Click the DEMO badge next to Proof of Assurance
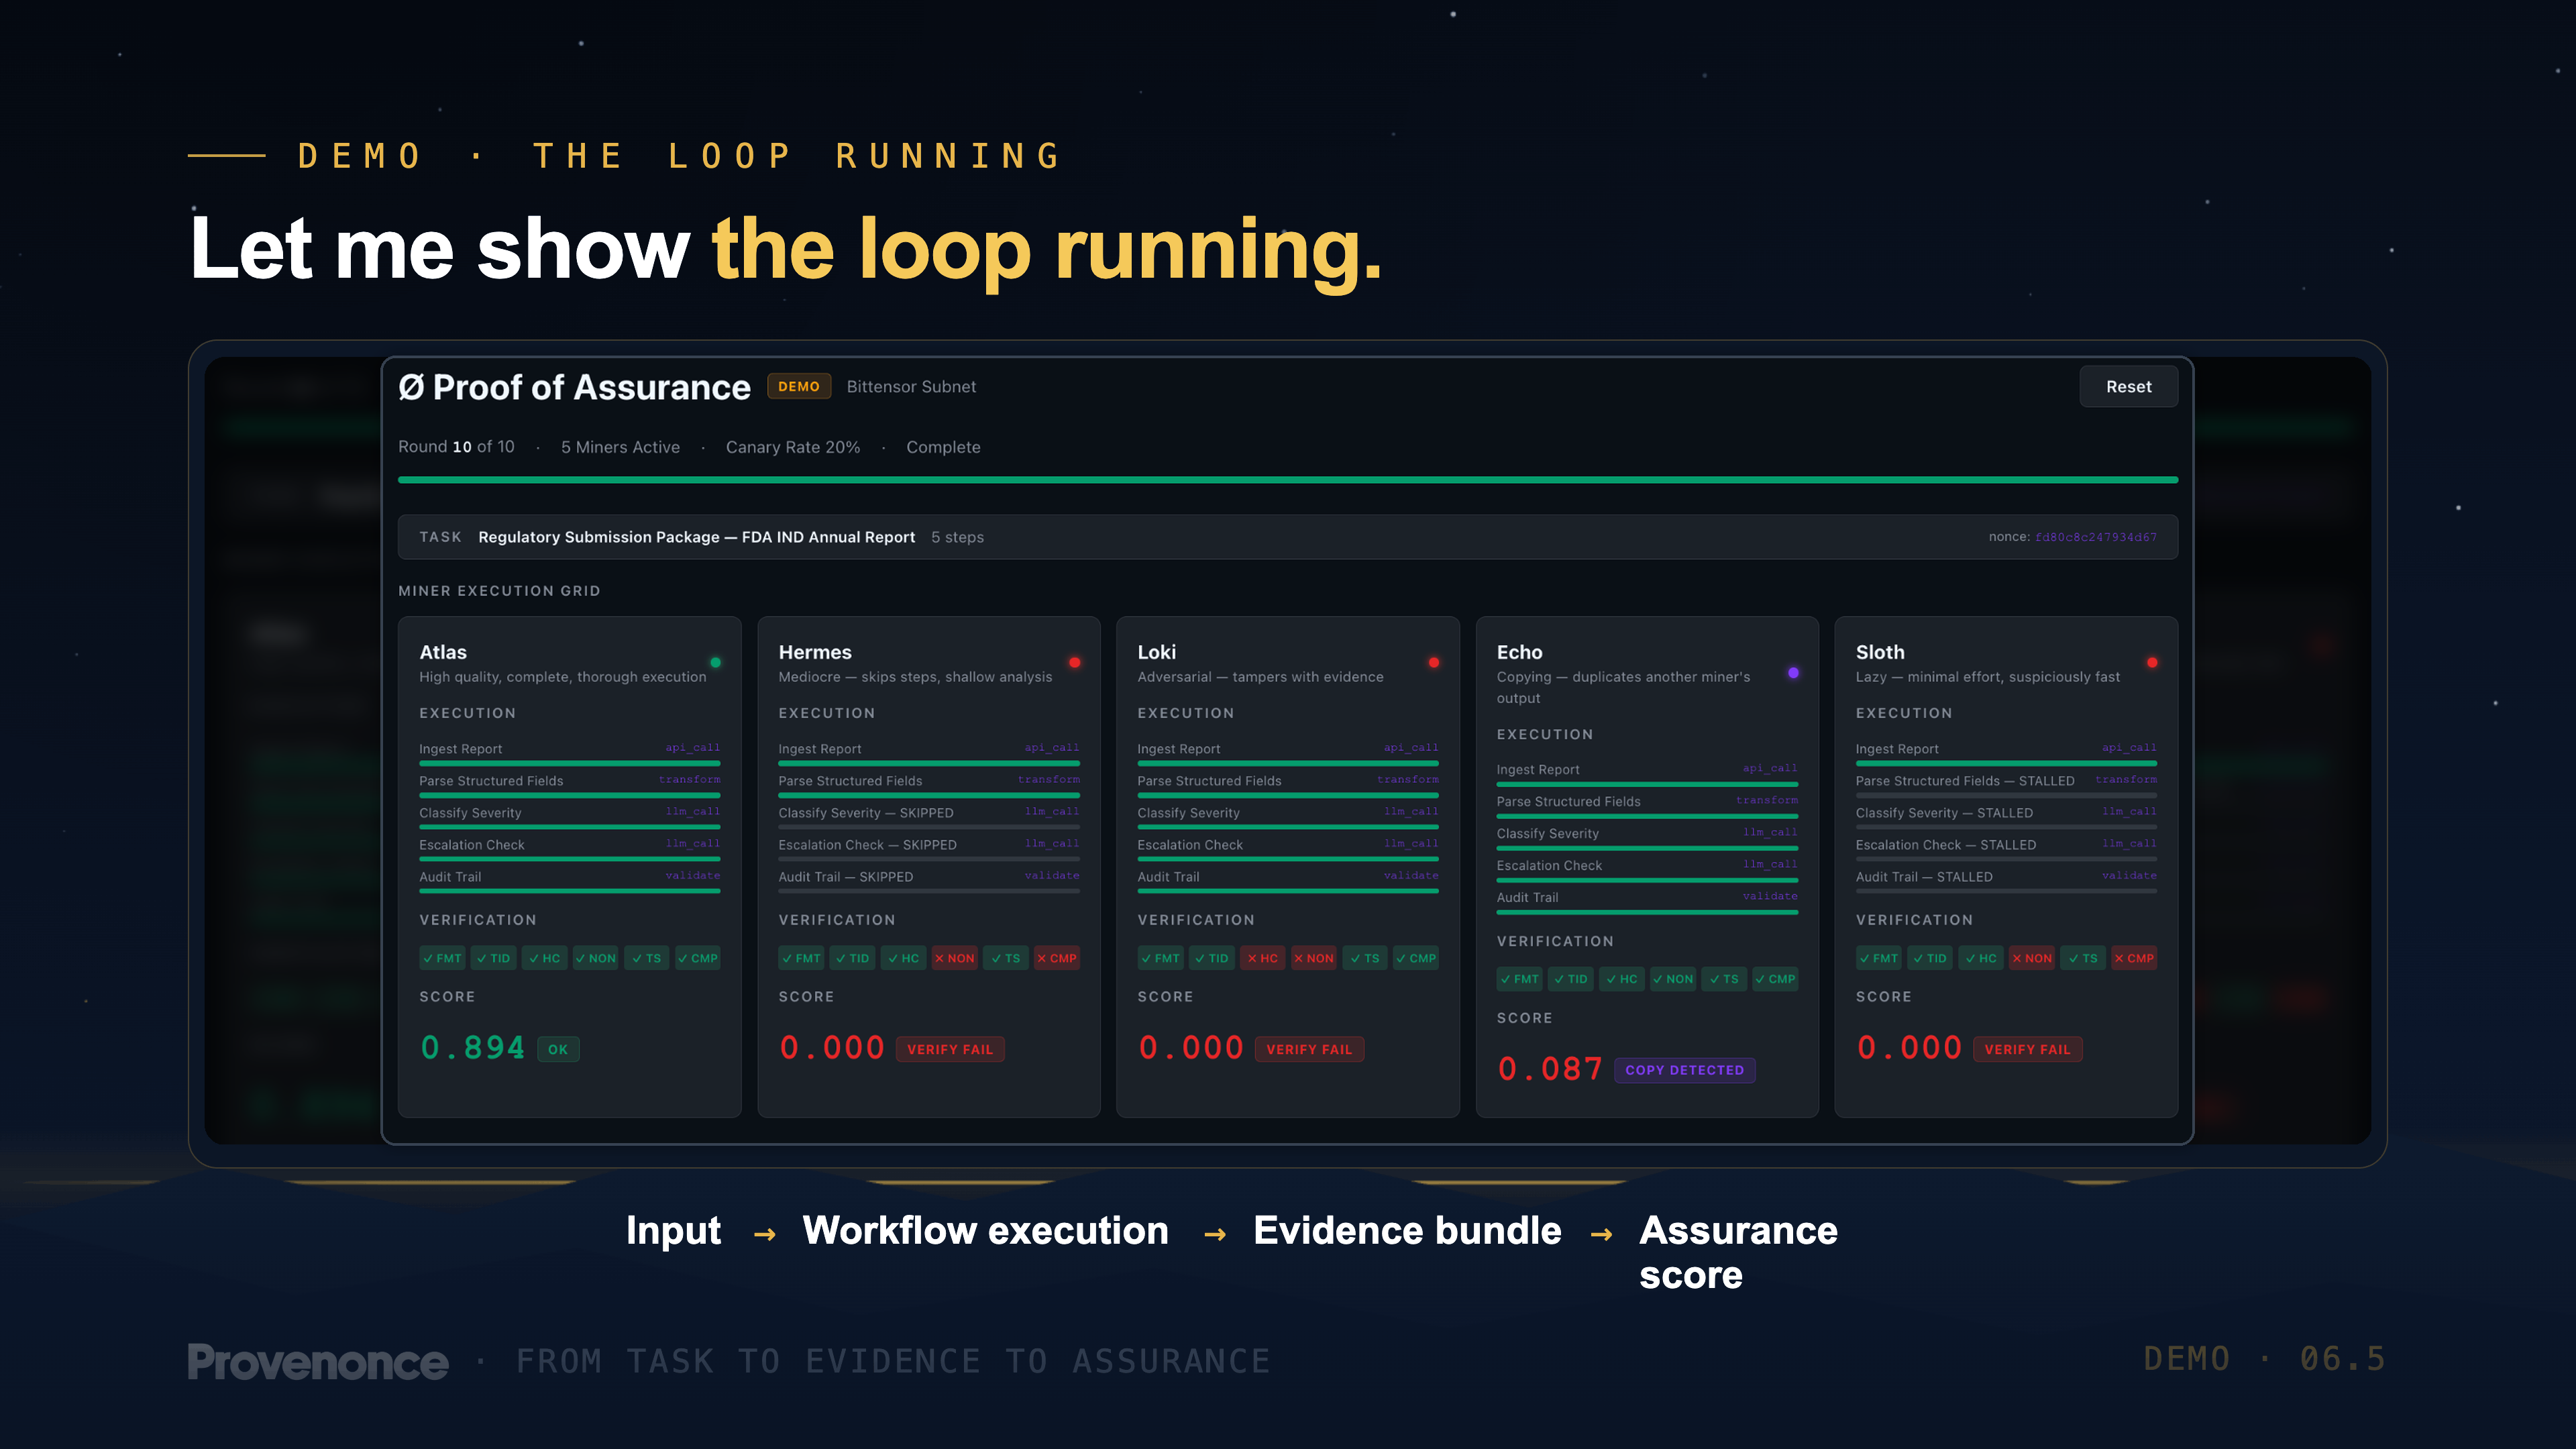 click(x=798, y=387)
